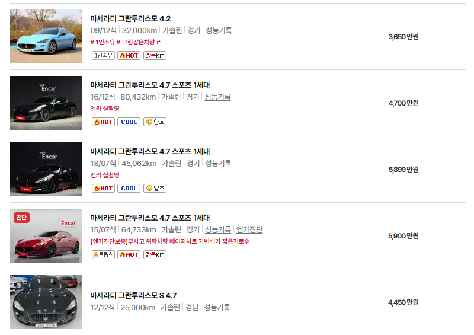
Task: Click the HOT badge on the 18/07식 listing
Action: [103, 188]
